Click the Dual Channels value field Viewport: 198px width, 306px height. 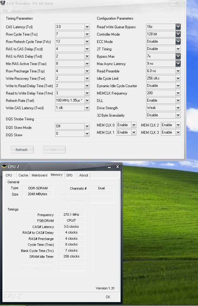coord(101,188)
